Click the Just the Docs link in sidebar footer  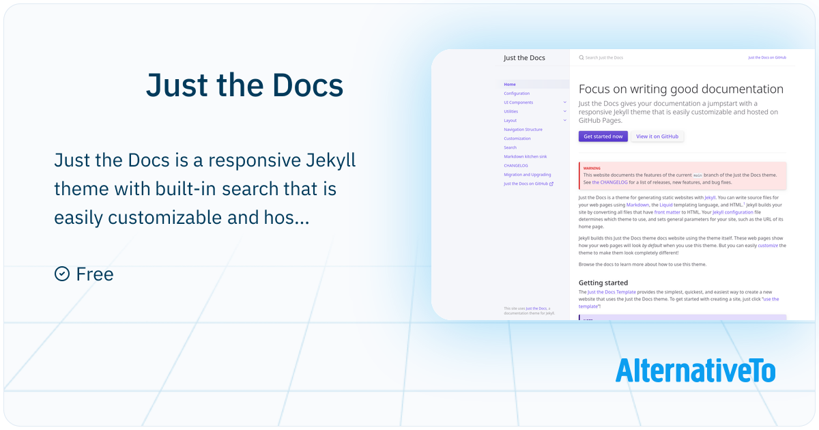tap(536, 309)
